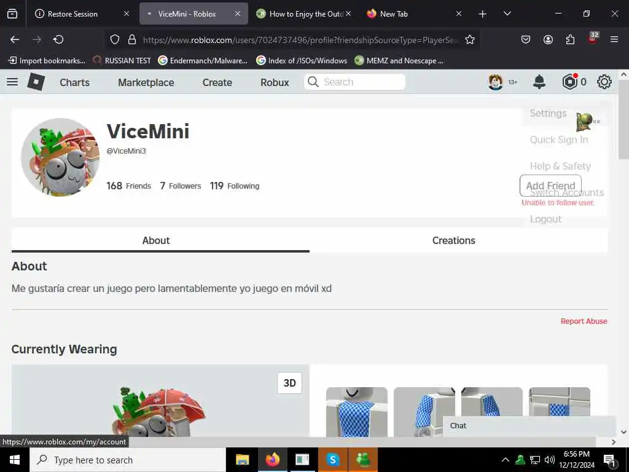The height and width of the screenshot is (472, 629).
Task: Click the browser address bar URL
Action: (x=300, y=40)
